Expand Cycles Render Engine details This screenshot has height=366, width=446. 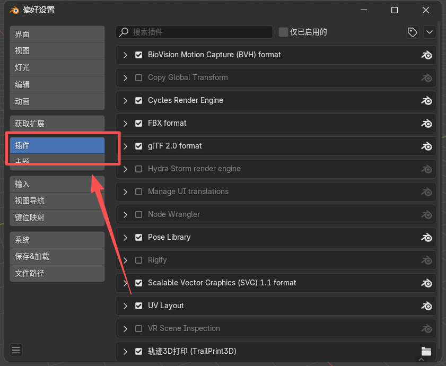click(125, 100)
